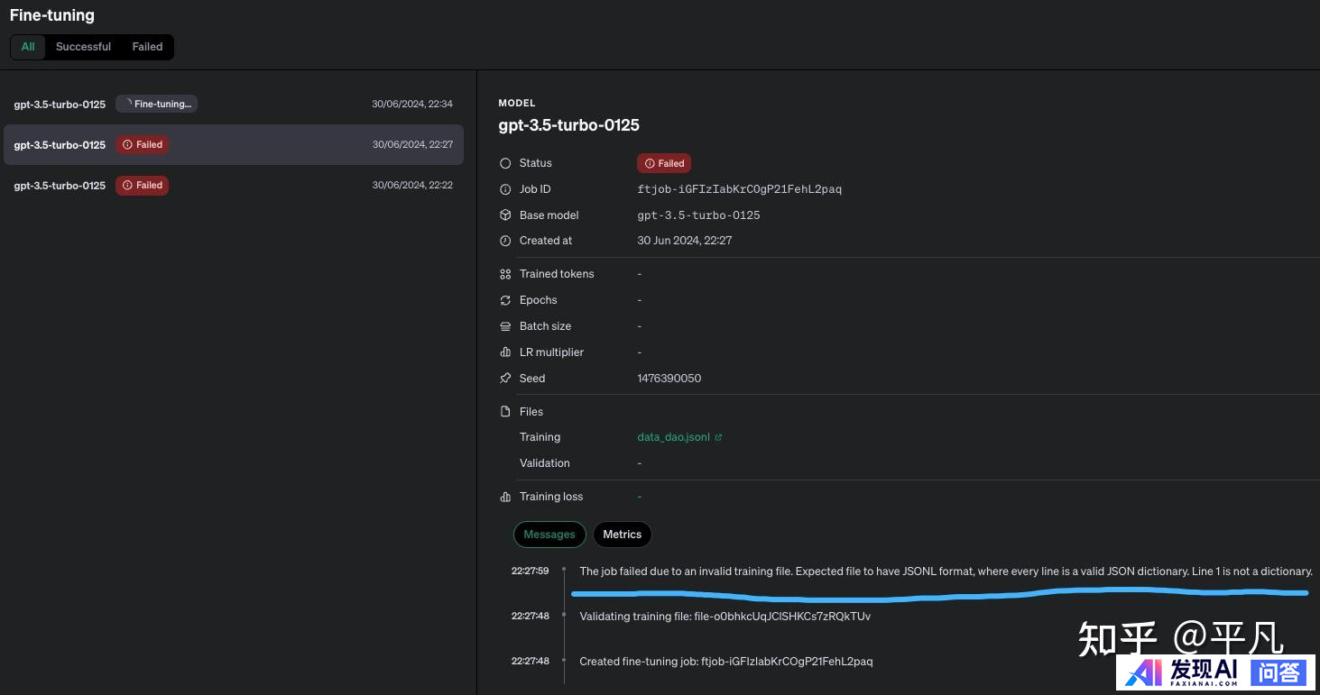Click the Epochs refresh icon
The width and height of the screenshot is (1320, 695).
505,300
